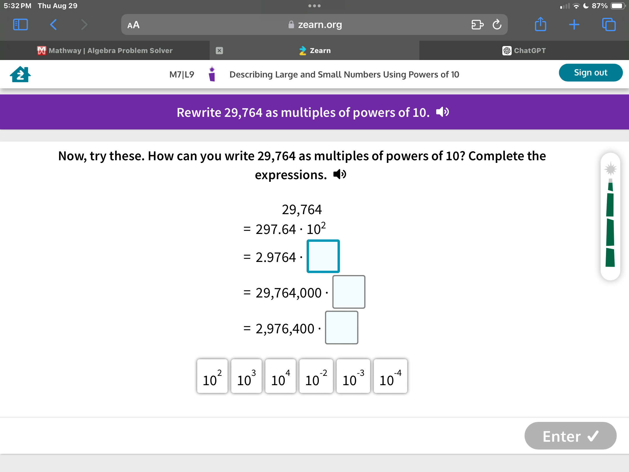The width and height of the screenshot is (629, 472).
Task: Go back to the previous page
Action: (x=53, y=24)
